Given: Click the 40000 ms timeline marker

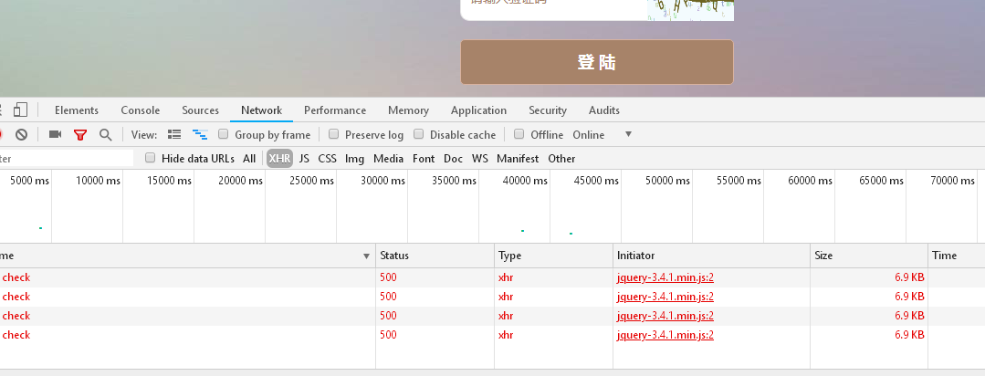Looking at the screenshot, I should tap(525, 181).
